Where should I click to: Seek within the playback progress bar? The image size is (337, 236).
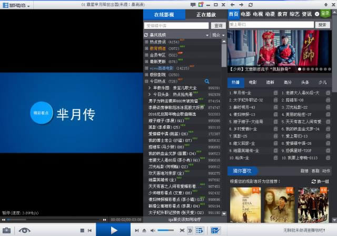point(54,220)
